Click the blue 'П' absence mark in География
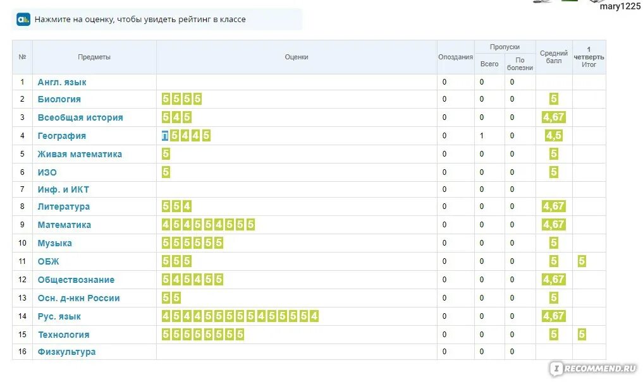Image resolution: width=643 pixels, height=382 pixels. coord(165,136)
